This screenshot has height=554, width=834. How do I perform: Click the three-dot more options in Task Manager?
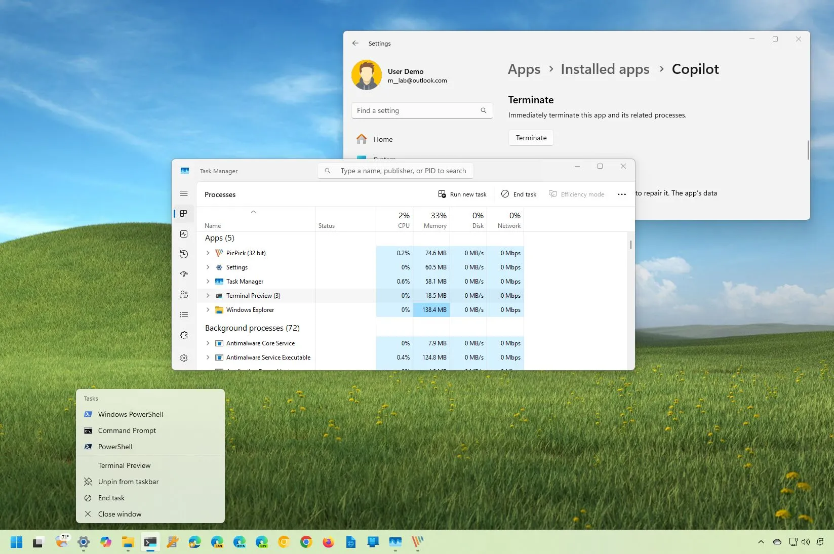click(x=622, y=194)
